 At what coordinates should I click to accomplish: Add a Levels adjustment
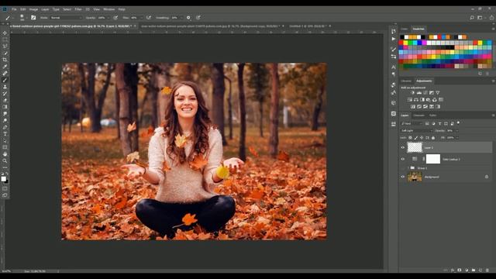pyautogui.click(x=419, y=93)
